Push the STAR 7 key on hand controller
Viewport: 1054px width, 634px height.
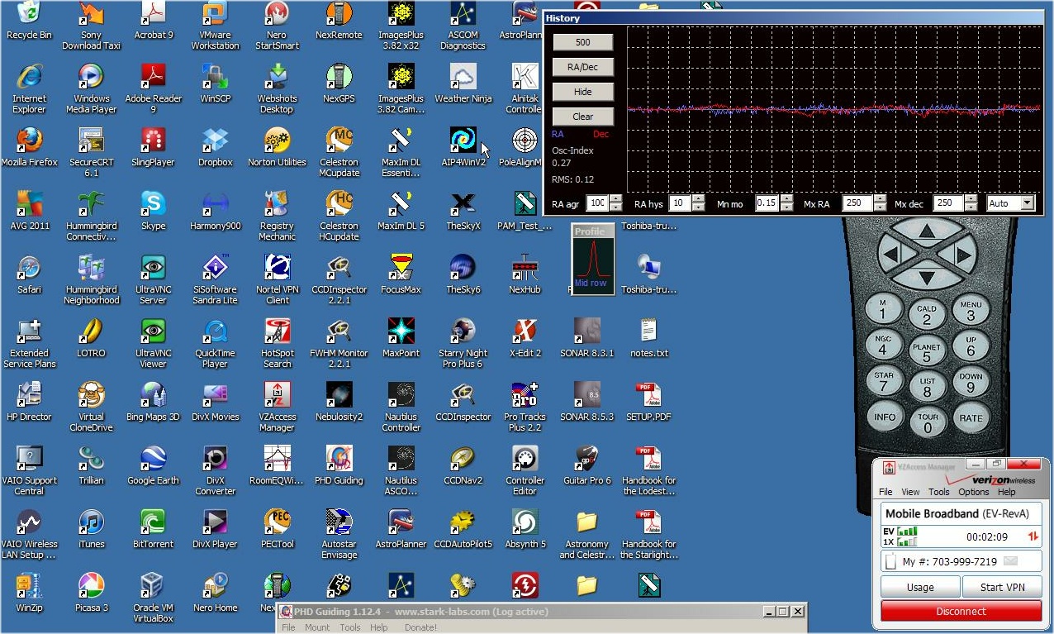tap(884, 381)
